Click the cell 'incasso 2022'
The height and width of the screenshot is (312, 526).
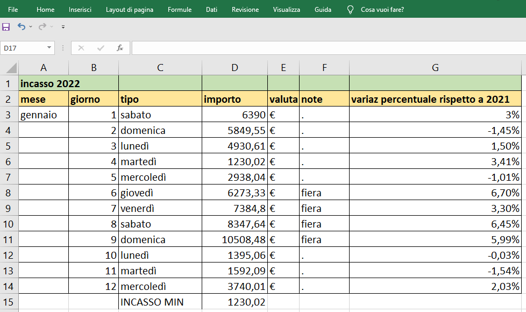68,83
